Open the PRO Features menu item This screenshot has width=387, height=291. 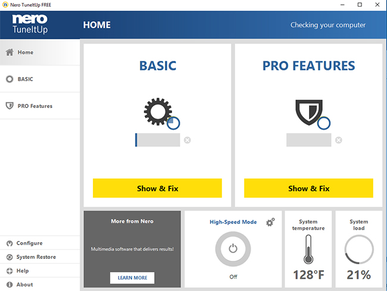click(40, 106)
